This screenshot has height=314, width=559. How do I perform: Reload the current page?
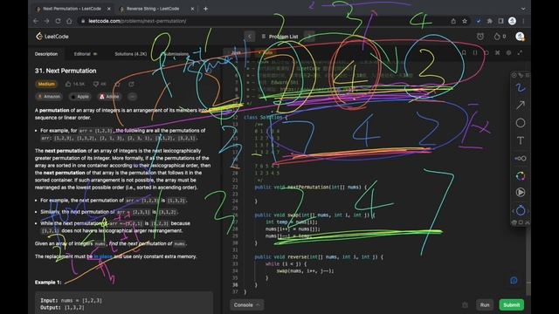coord(58,21)
